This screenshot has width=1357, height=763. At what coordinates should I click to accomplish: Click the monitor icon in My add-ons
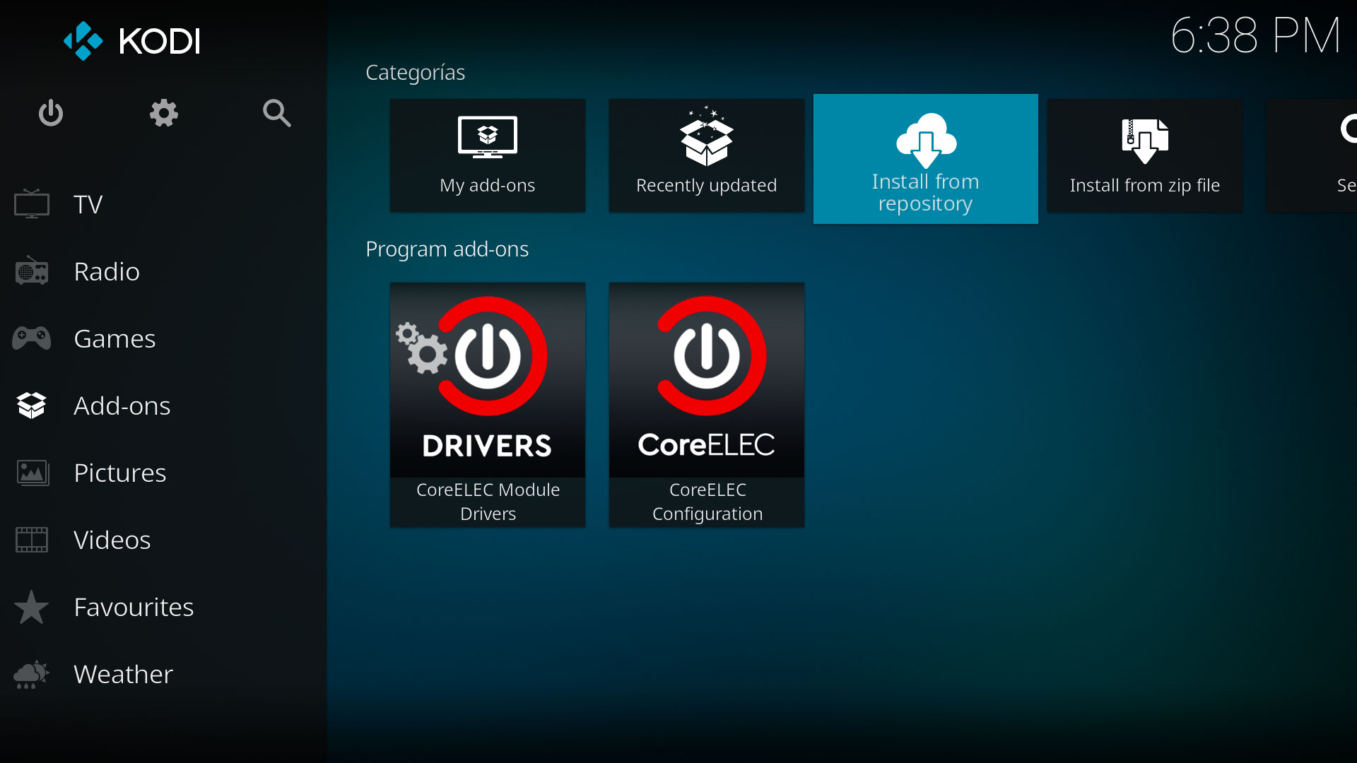pyautogui.click(x=488, y=137)
